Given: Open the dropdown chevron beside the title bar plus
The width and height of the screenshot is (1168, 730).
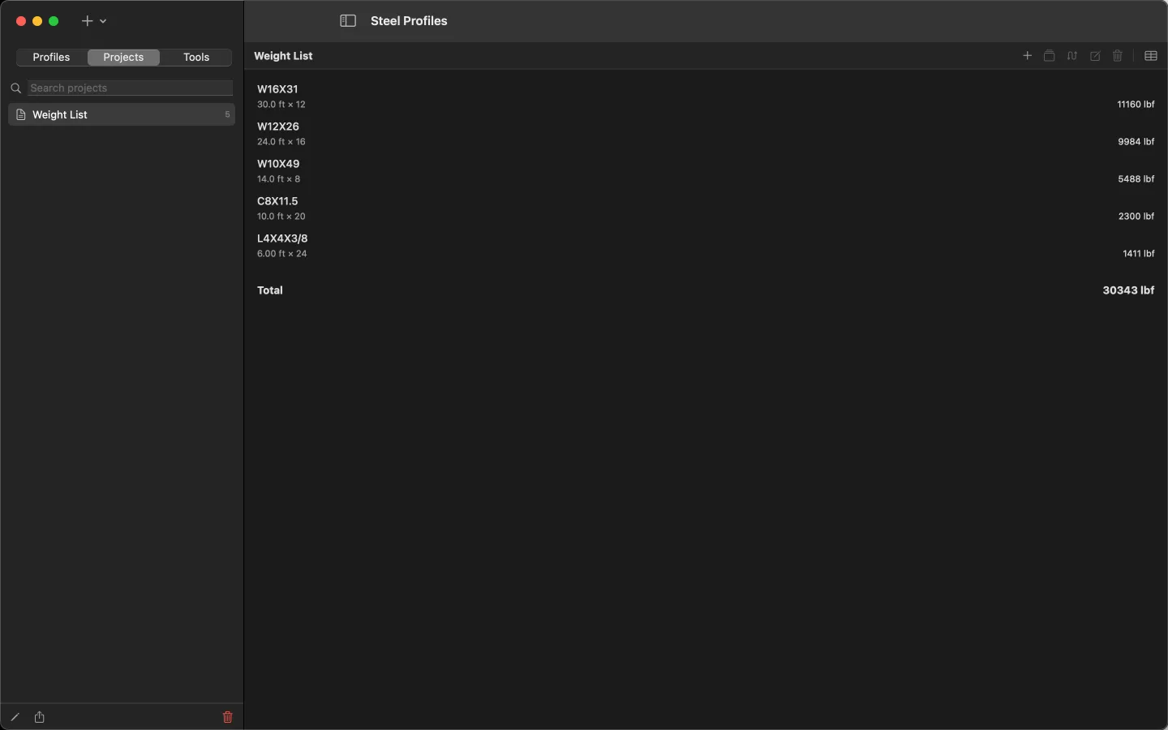Looking at the screenshot, I should coord(103,21).
